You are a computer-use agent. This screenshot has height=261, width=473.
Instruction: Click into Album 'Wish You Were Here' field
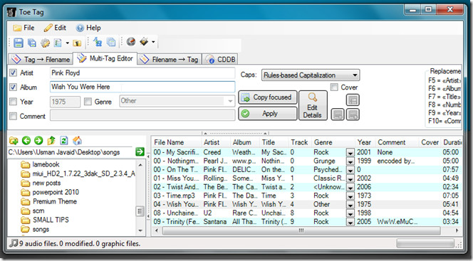[x=142, y=87]
